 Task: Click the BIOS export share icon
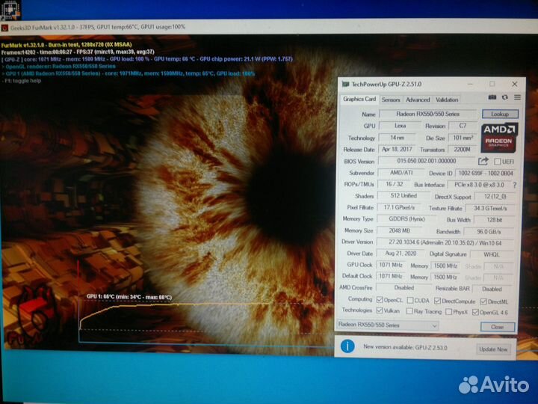click(483, 161)
